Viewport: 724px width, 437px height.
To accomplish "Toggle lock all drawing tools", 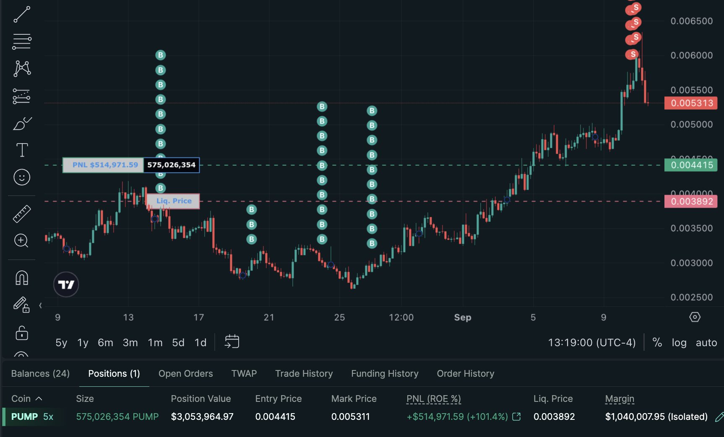I will (22, 333).
